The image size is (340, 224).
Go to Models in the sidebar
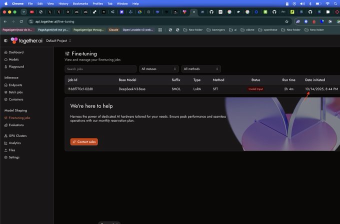11,59
